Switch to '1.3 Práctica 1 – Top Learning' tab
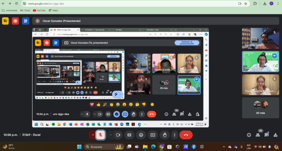 tap(95, 30)
